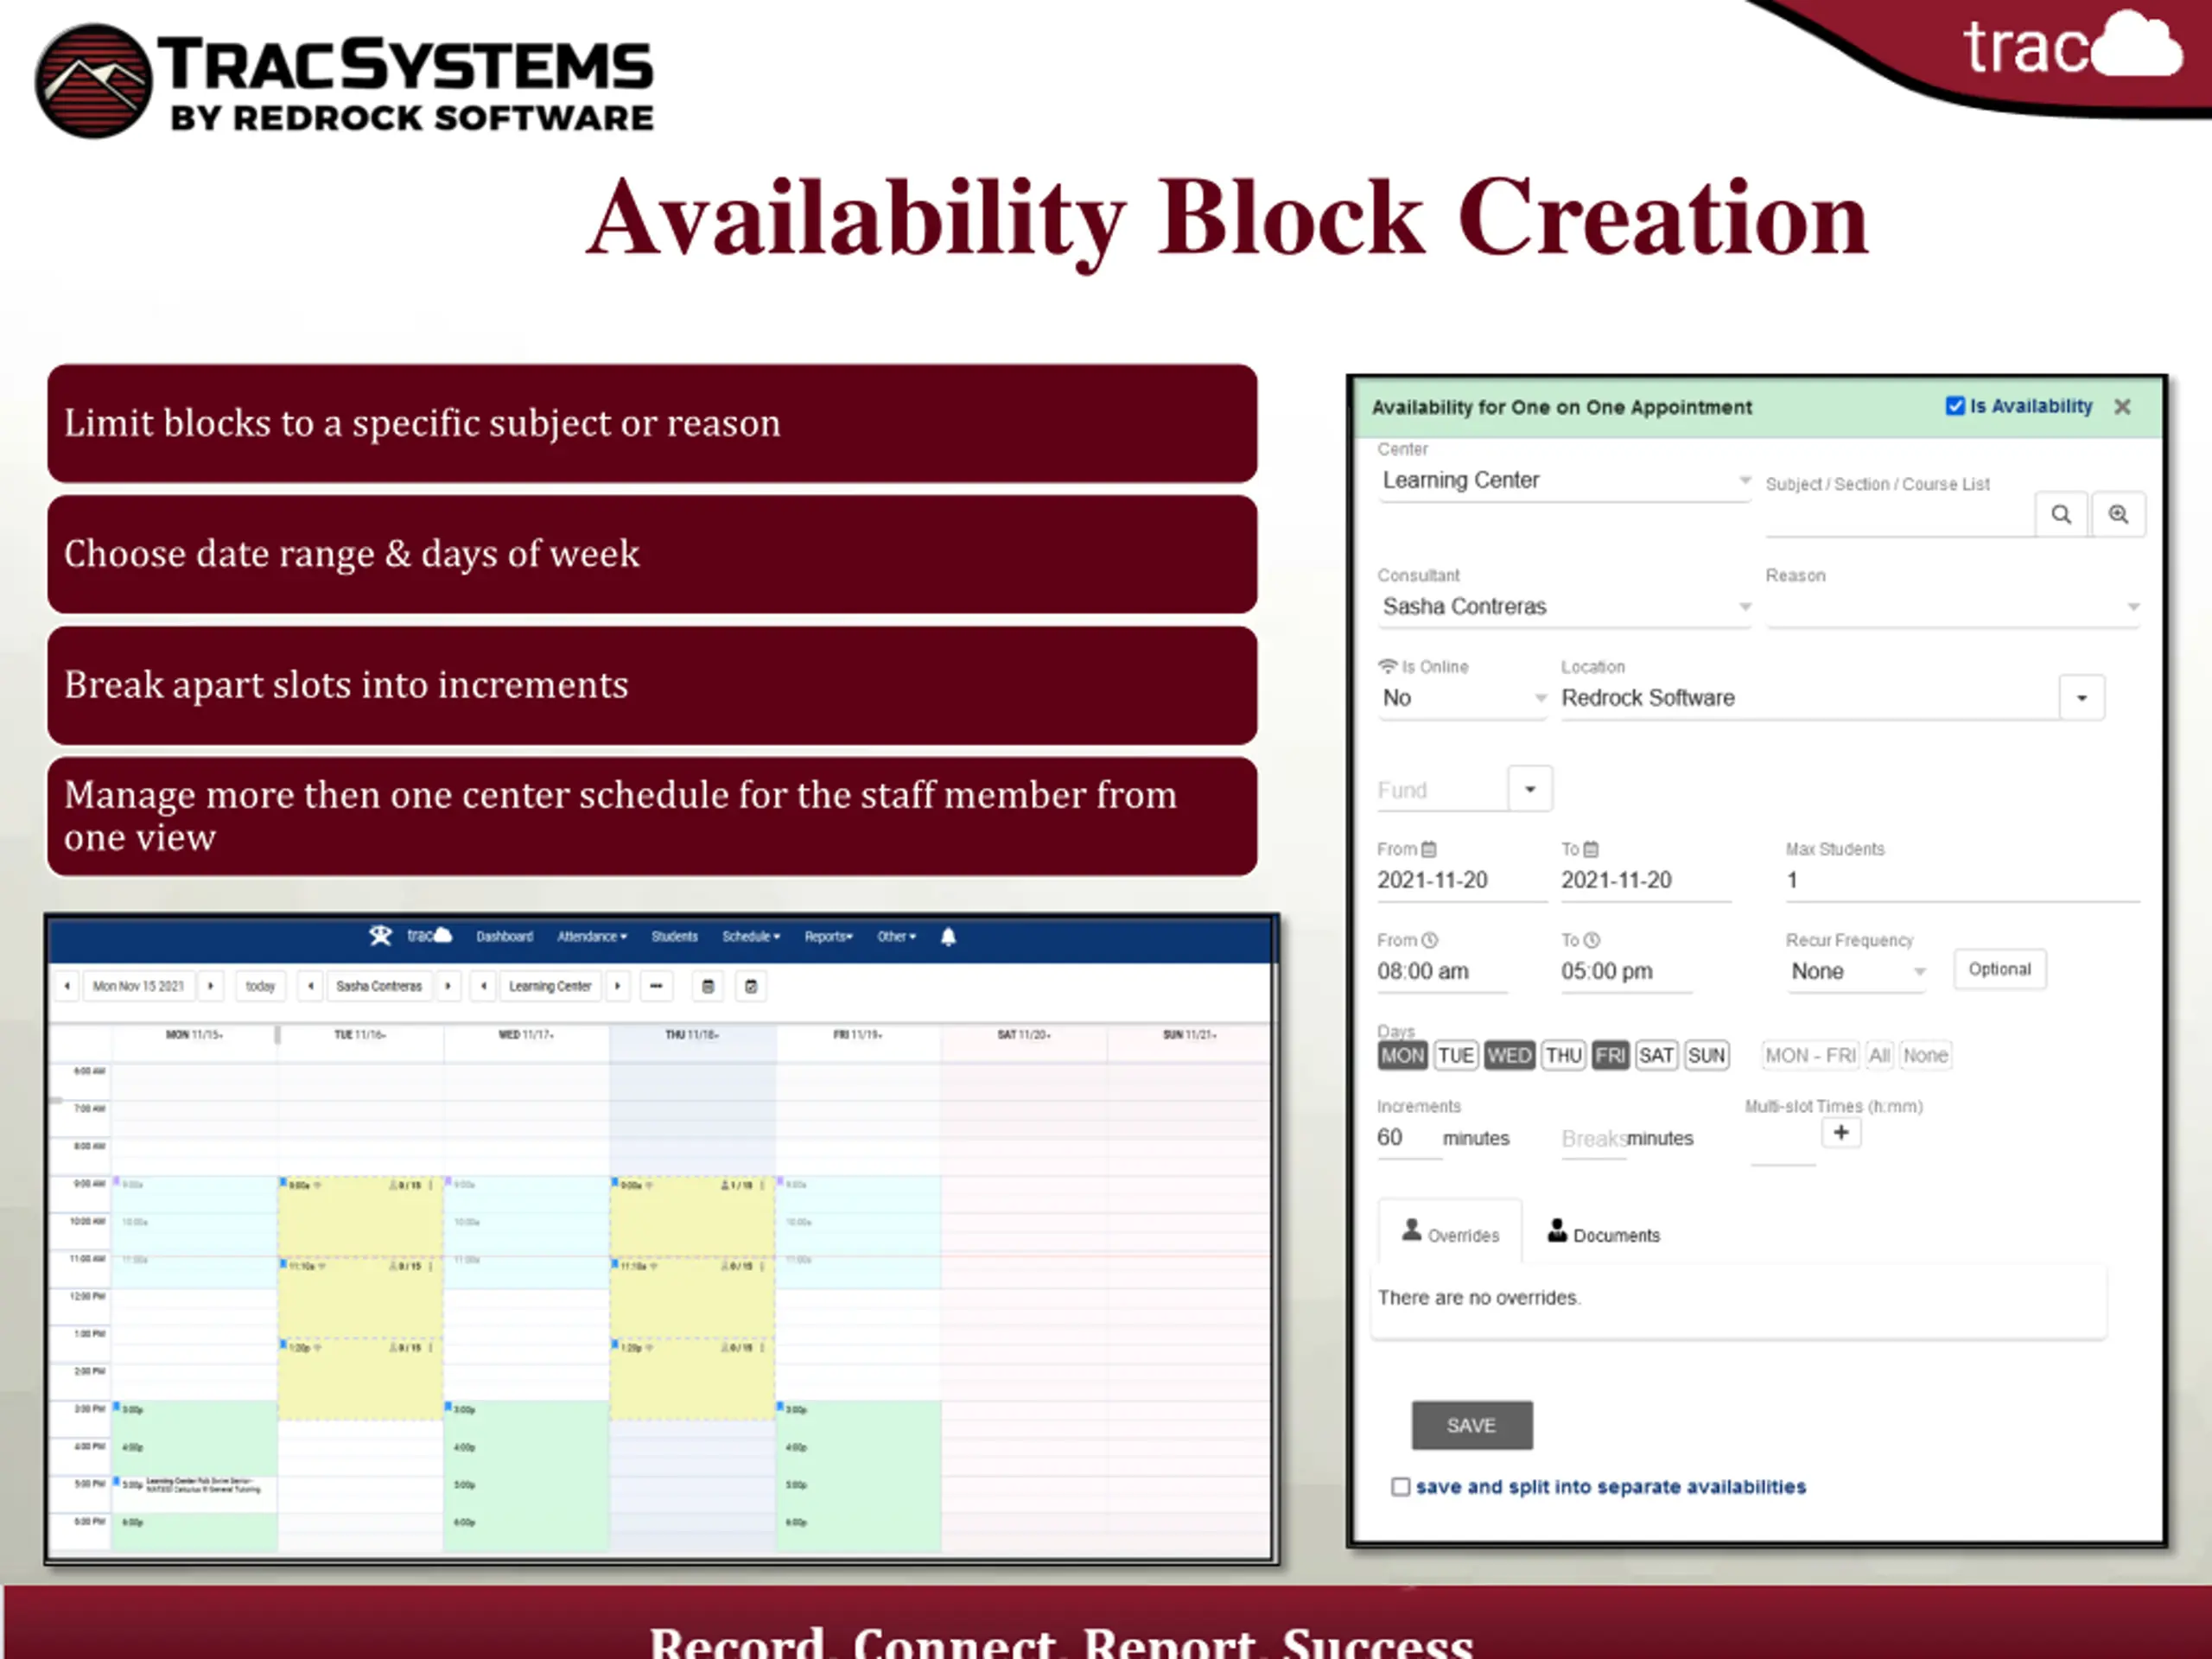The image size is (2212, 1659).
Task: Click the next-consultant arrow after Sasha Contreras
Action: [x=448, y=986]
